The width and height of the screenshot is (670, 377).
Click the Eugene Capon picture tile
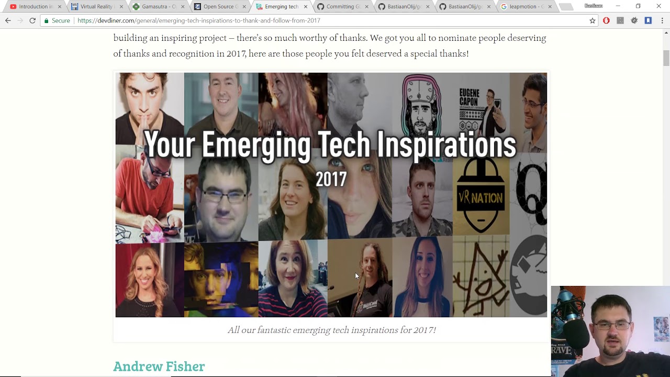[481, 113]
